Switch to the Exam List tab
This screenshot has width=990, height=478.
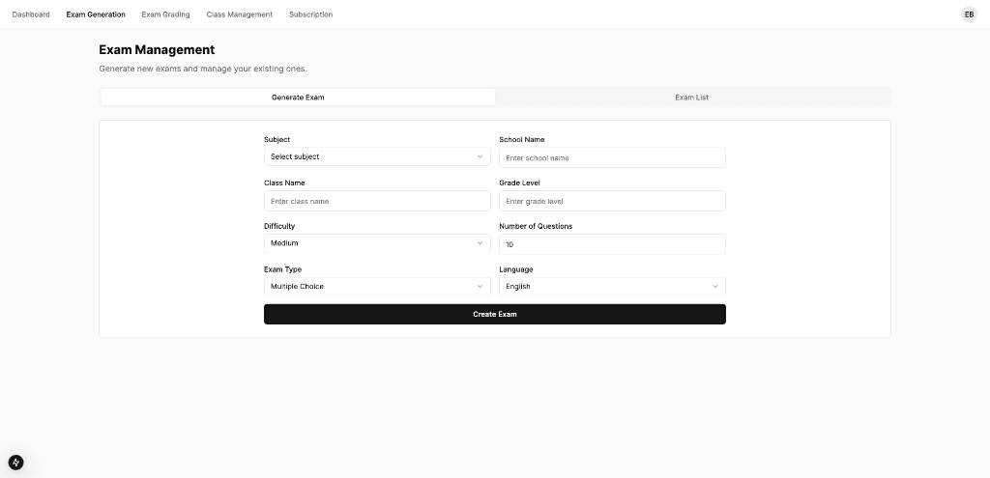pyautogui.click(x=691, y=98)
